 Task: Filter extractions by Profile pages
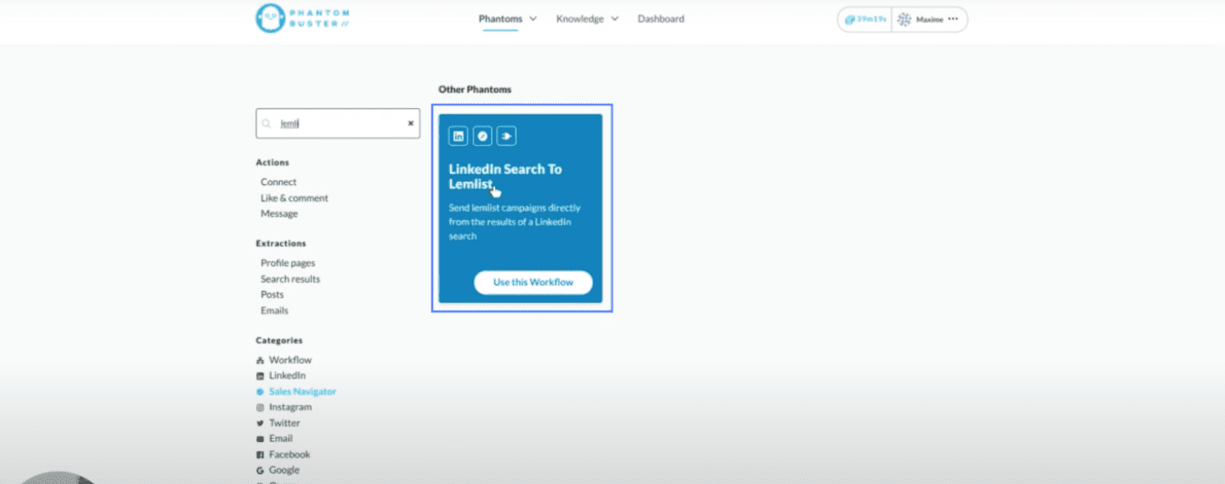(x=287, y=263)
